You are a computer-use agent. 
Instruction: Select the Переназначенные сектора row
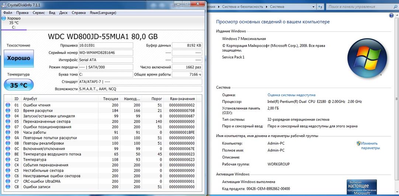[x=101, y=122]
